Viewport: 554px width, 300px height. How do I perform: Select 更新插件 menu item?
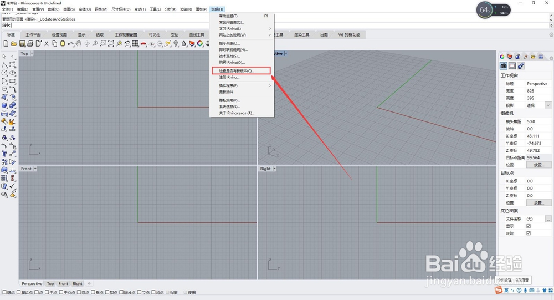[242, 92]
